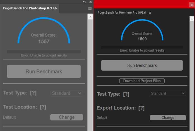This screenshot has height=131, width=195.
Task: Click Run Benchmark in Premiere Pro panel
Action: click(142, 65)
